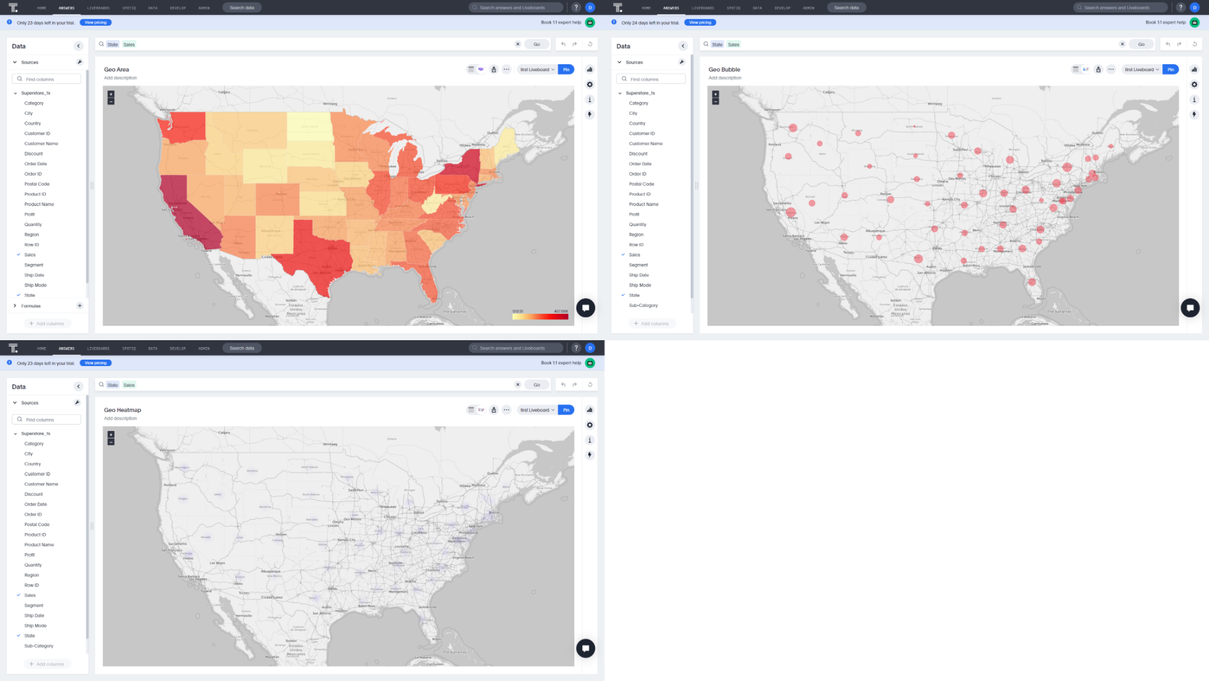
Task: Switch to chart view in Geo Area window
Action: click(x=481, y=69)
